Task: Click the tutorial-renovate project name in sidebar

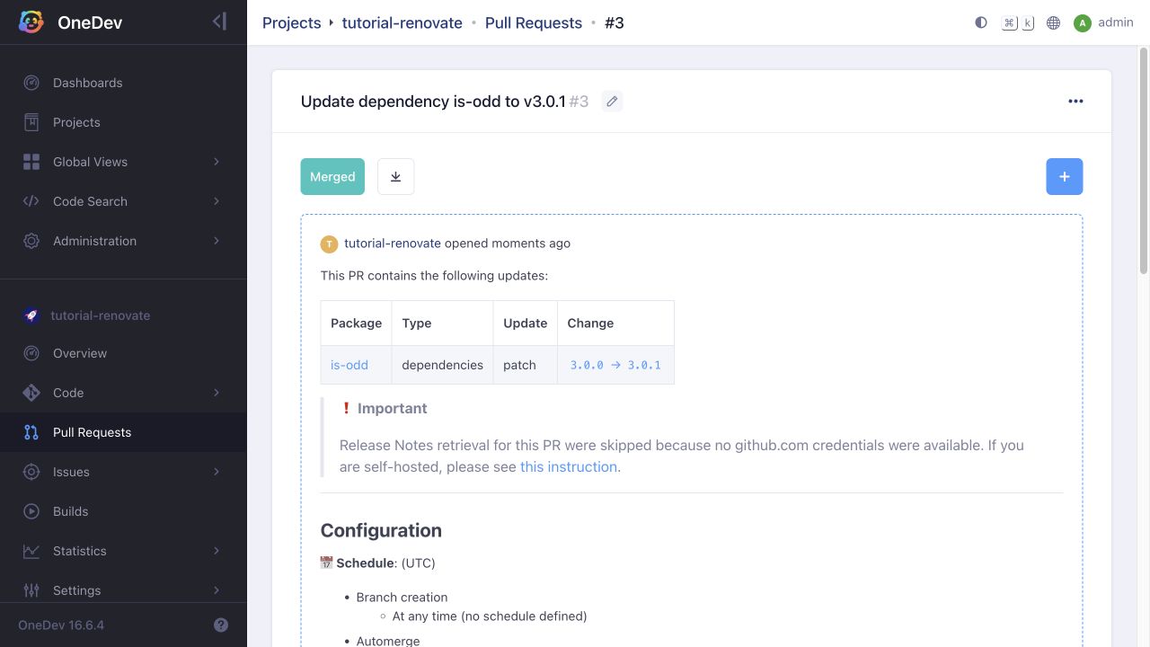Action: click(101, 315)
